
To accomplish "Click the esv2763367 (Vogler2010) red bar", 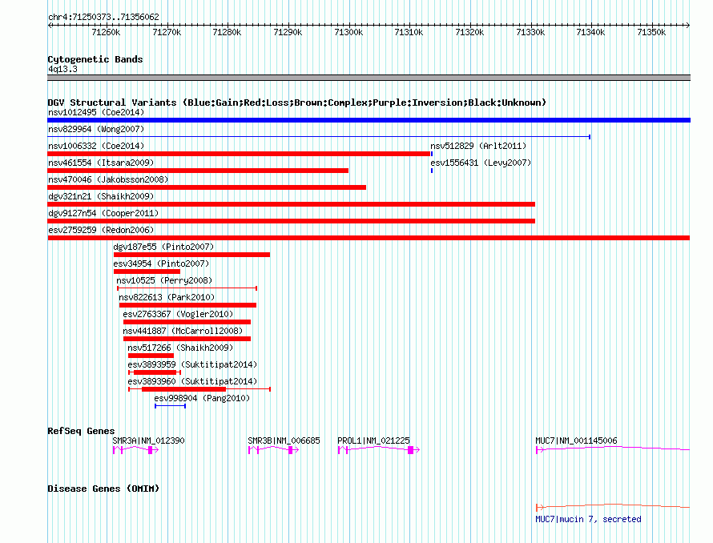I will (187, 322).
